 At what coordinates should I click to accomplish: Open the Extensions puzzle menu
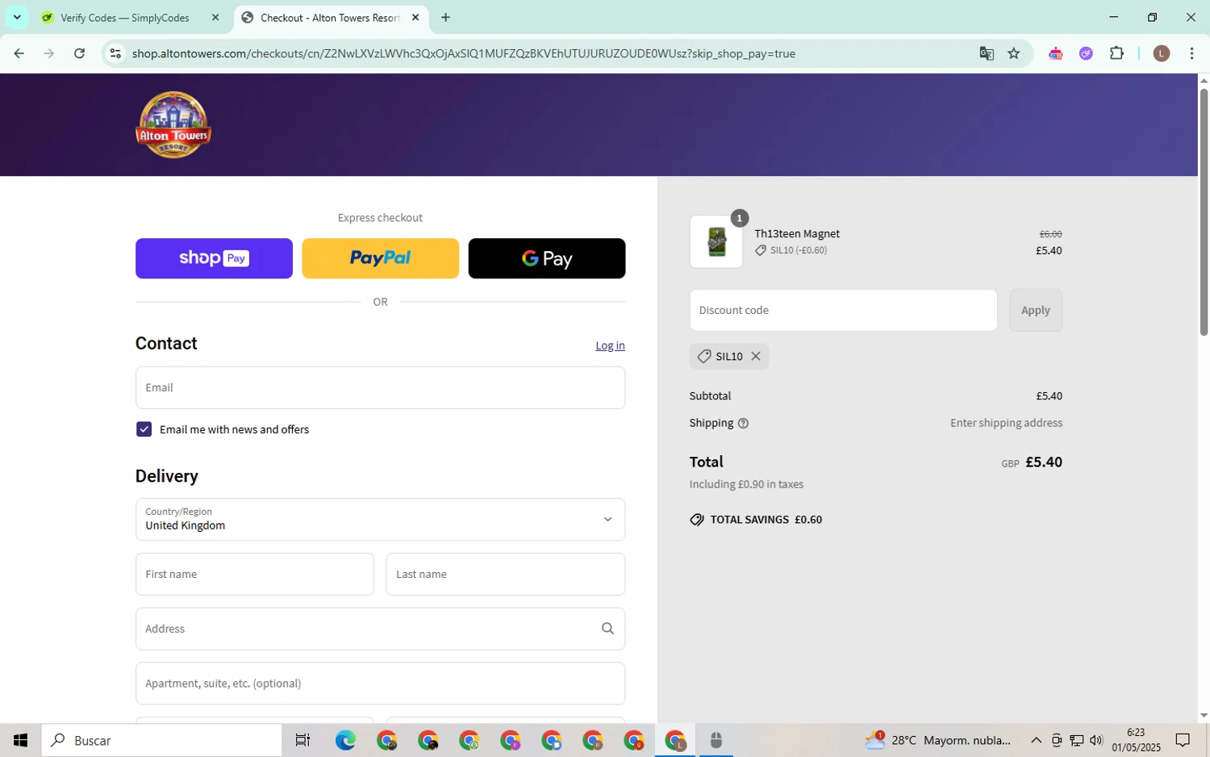point(1116,53)
